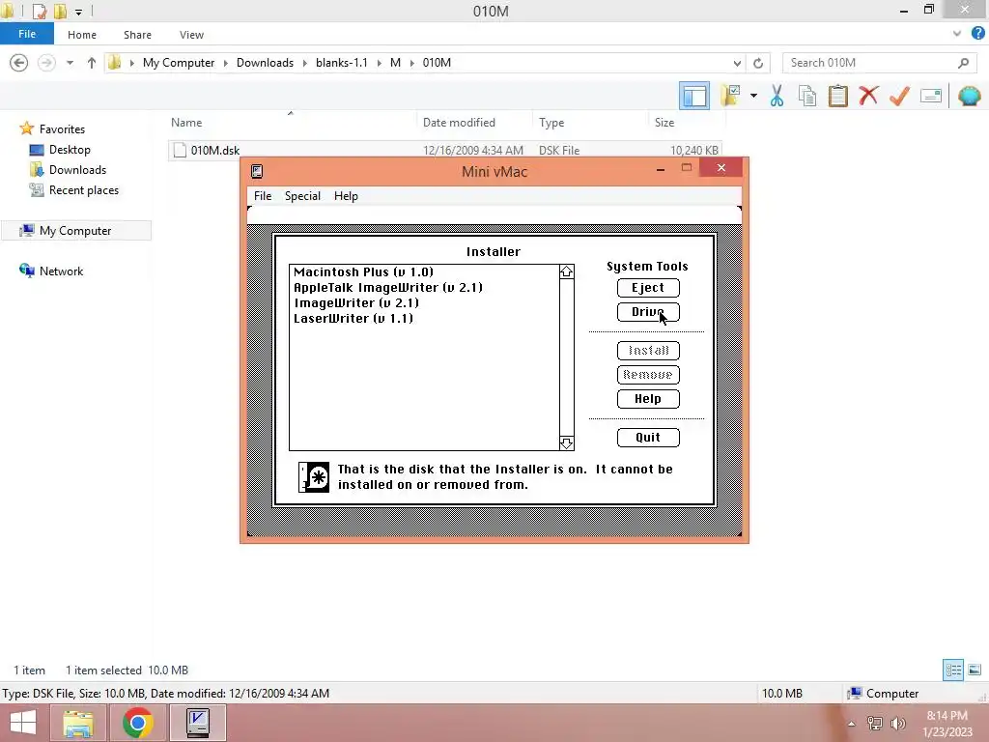989x742 pixels.
Task: Click Installer list scroll up arrow
Action: tap(566, 271)
